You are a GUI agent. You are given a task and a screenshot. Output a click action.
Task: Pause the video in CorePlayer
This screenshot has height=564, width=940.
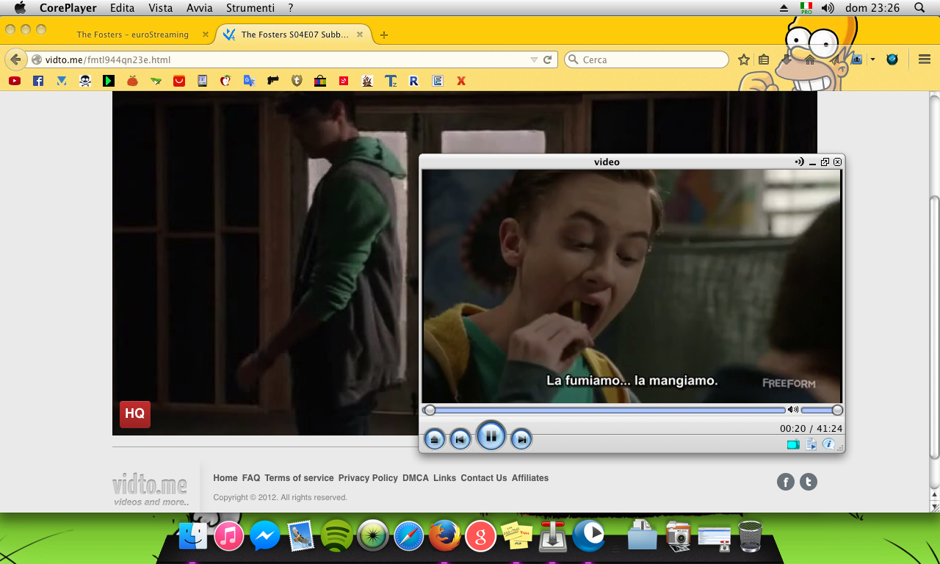click(x=491, y=436)
